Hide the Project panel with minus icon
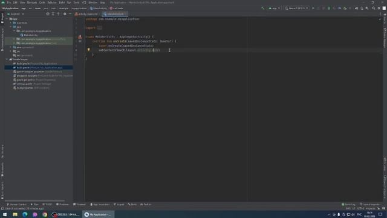The height and width of the screenshot is (218, 387). tap(70, 14)
